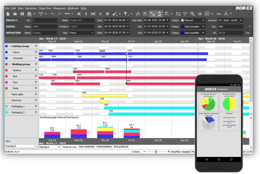
Task: Toggle the operation links display button
Action: click(152, 14)
